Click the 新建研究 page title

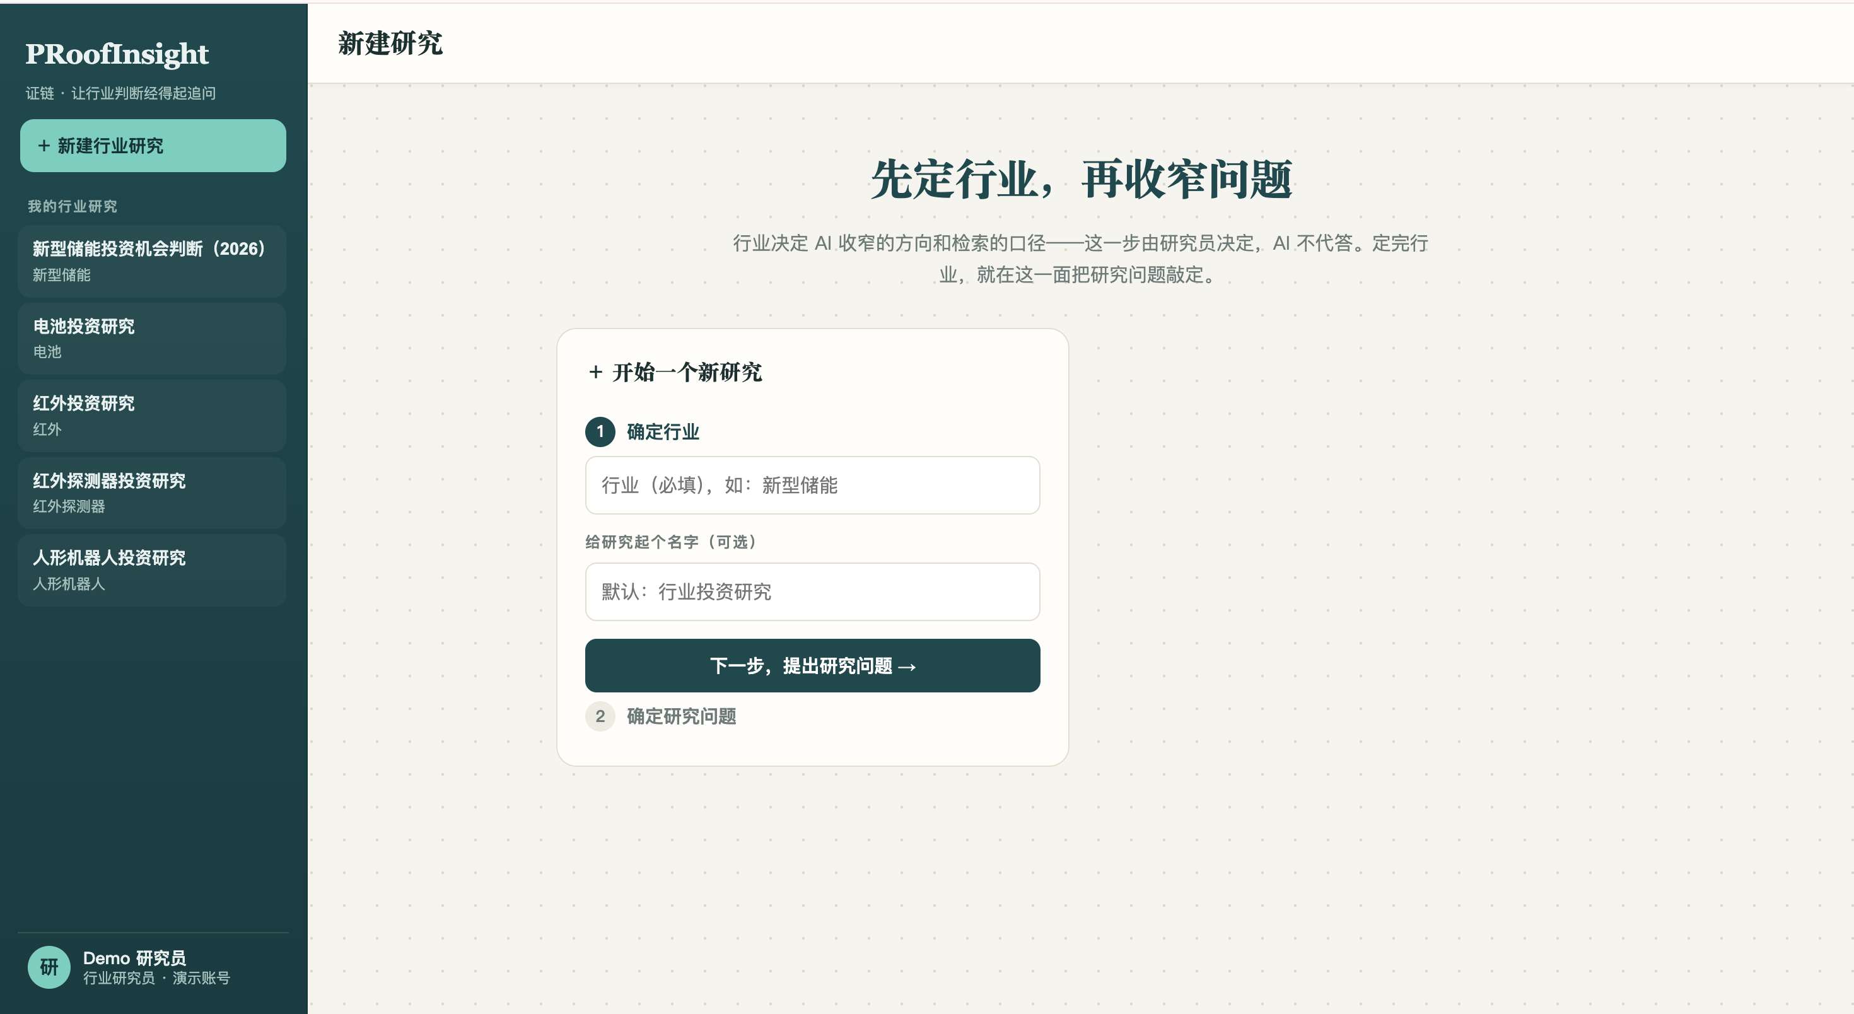click(390, 43)
